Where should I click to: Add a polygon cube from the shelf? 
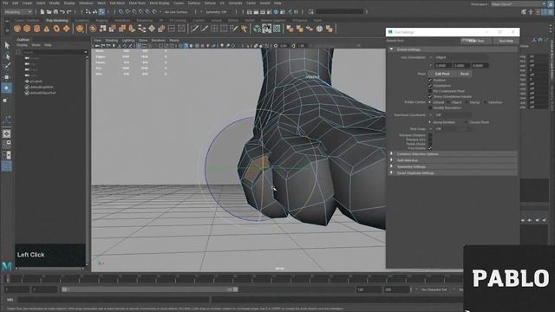[27, 29]
